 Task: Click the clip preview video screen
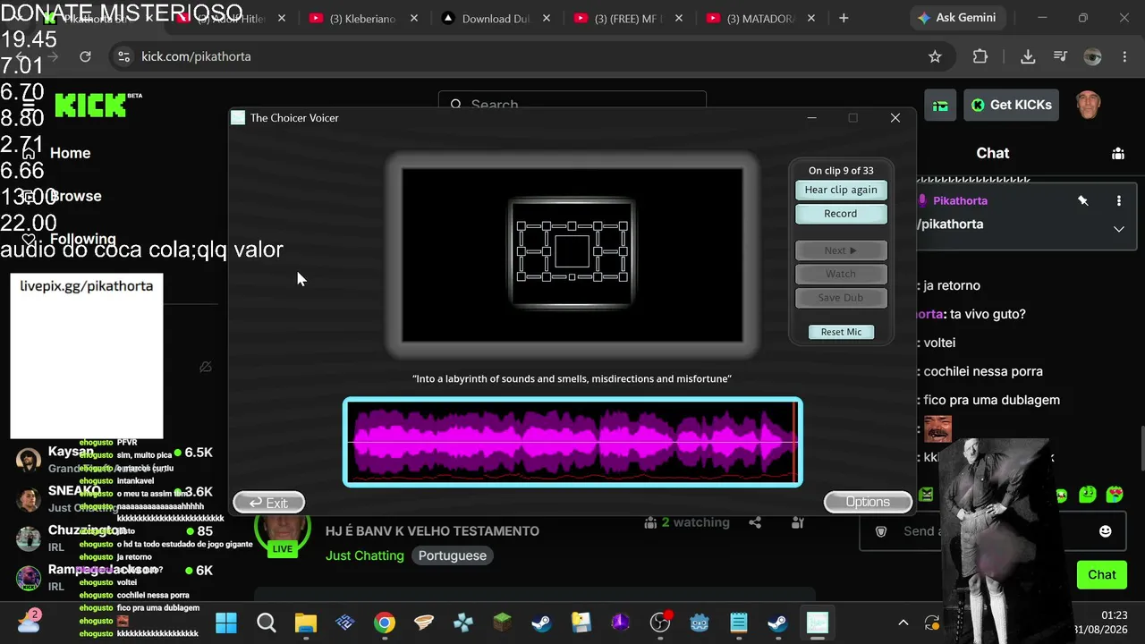(x=572, y=255)
